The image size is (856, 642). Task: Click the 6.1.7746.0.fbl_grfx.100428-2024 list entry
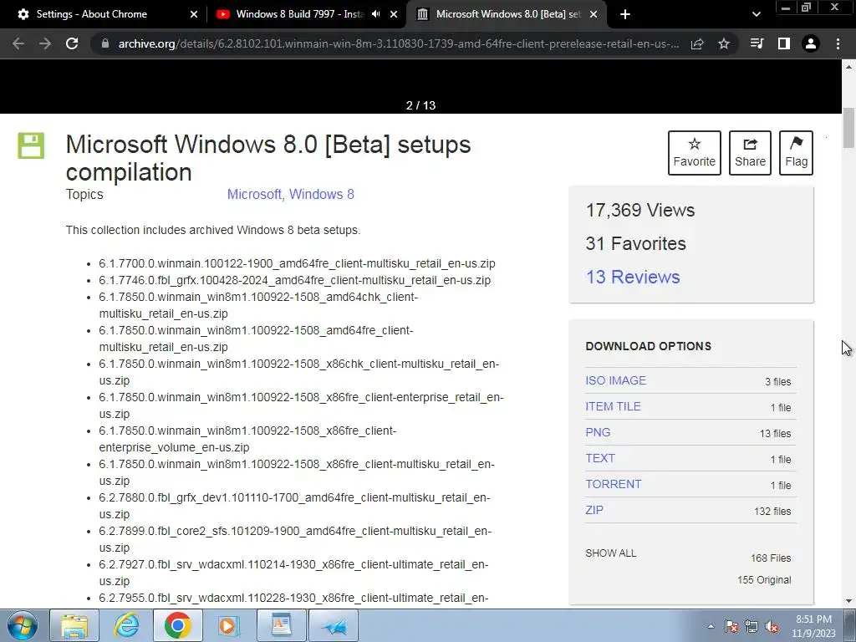tap(295, 281)
